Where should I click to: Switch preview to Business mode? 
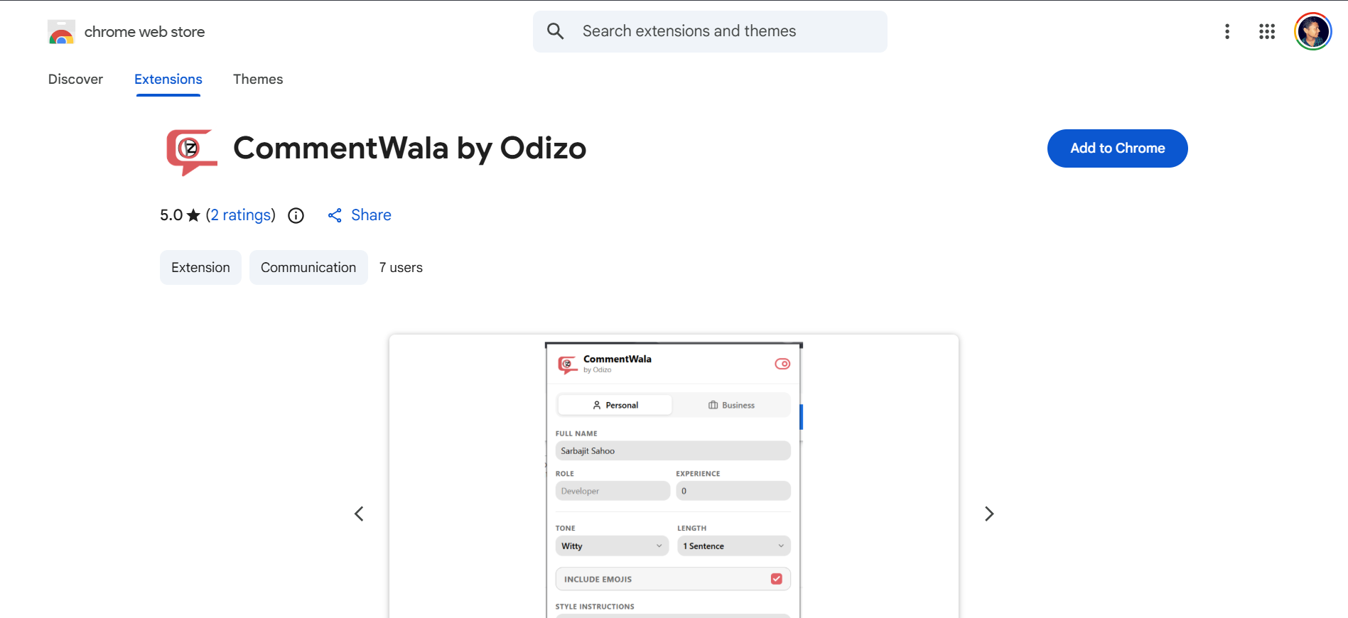click(x=732, y=404)
